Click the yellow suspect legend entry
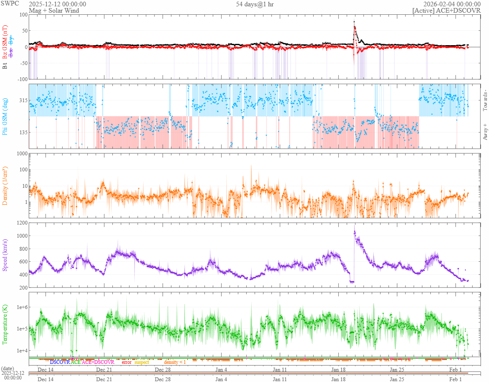The image size is (489, 382). click(141, 362)
